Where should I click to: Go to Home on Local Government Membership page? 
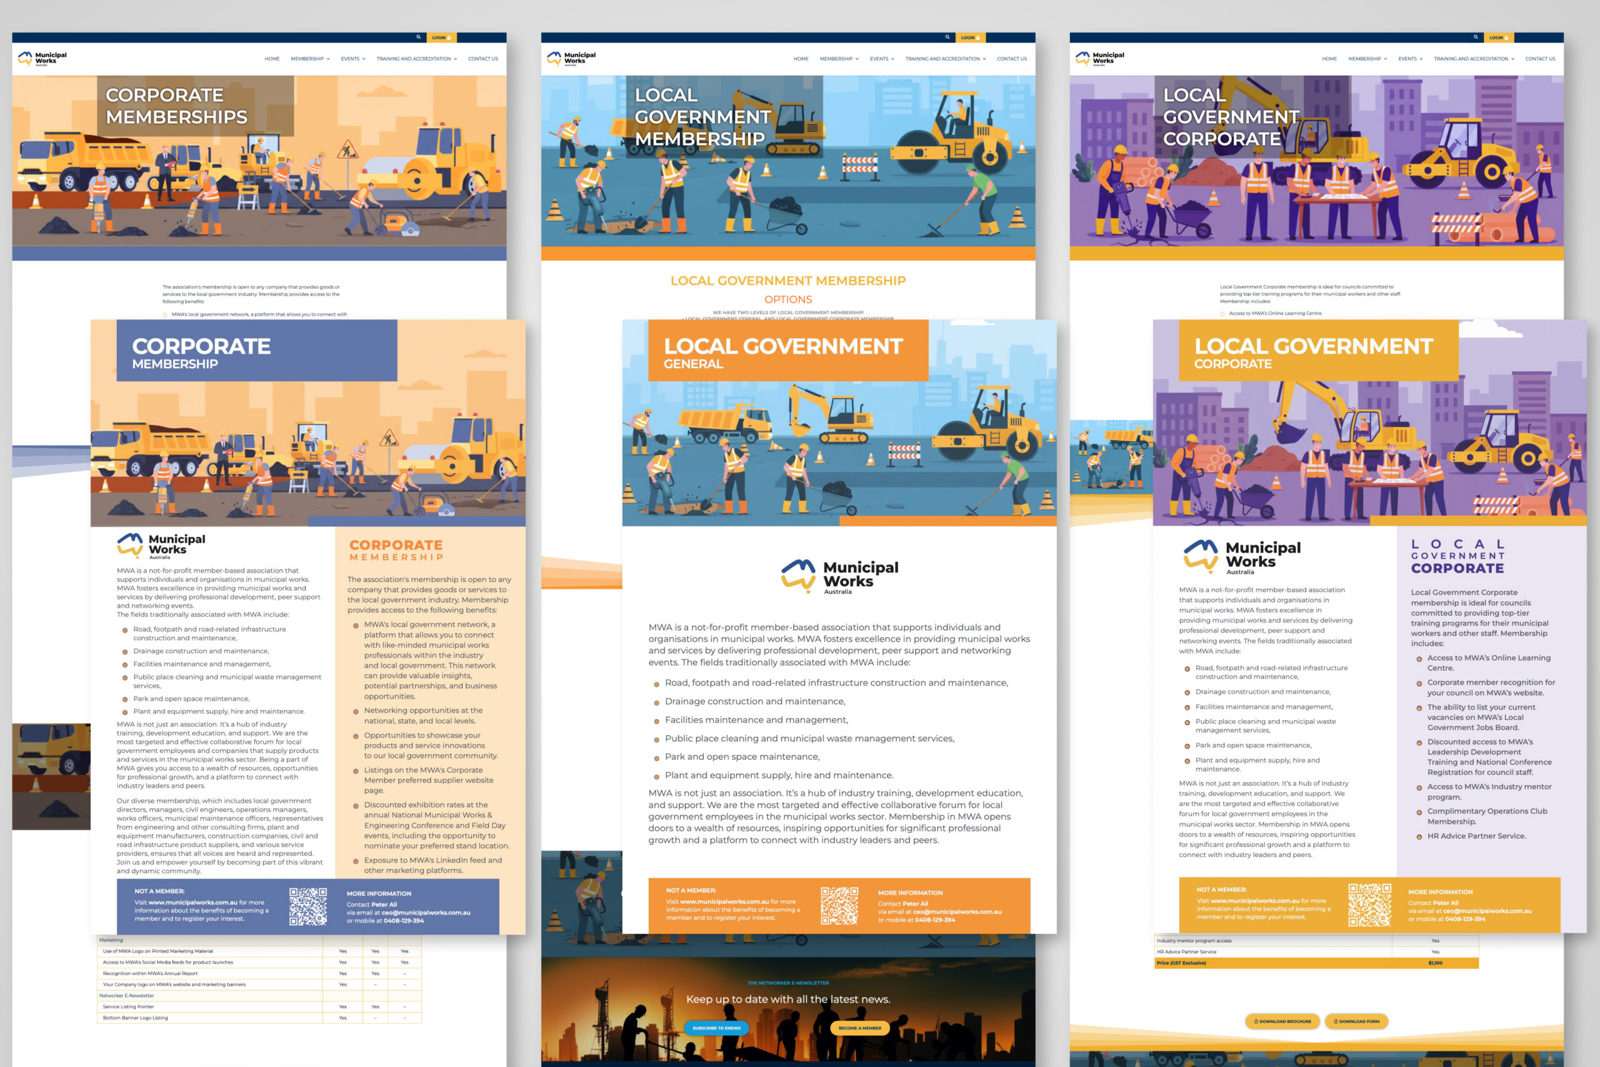coord(801,59)
